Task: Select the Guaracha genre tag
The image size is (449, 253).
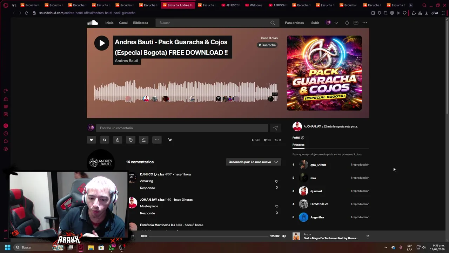Action: tap(267, 45)
